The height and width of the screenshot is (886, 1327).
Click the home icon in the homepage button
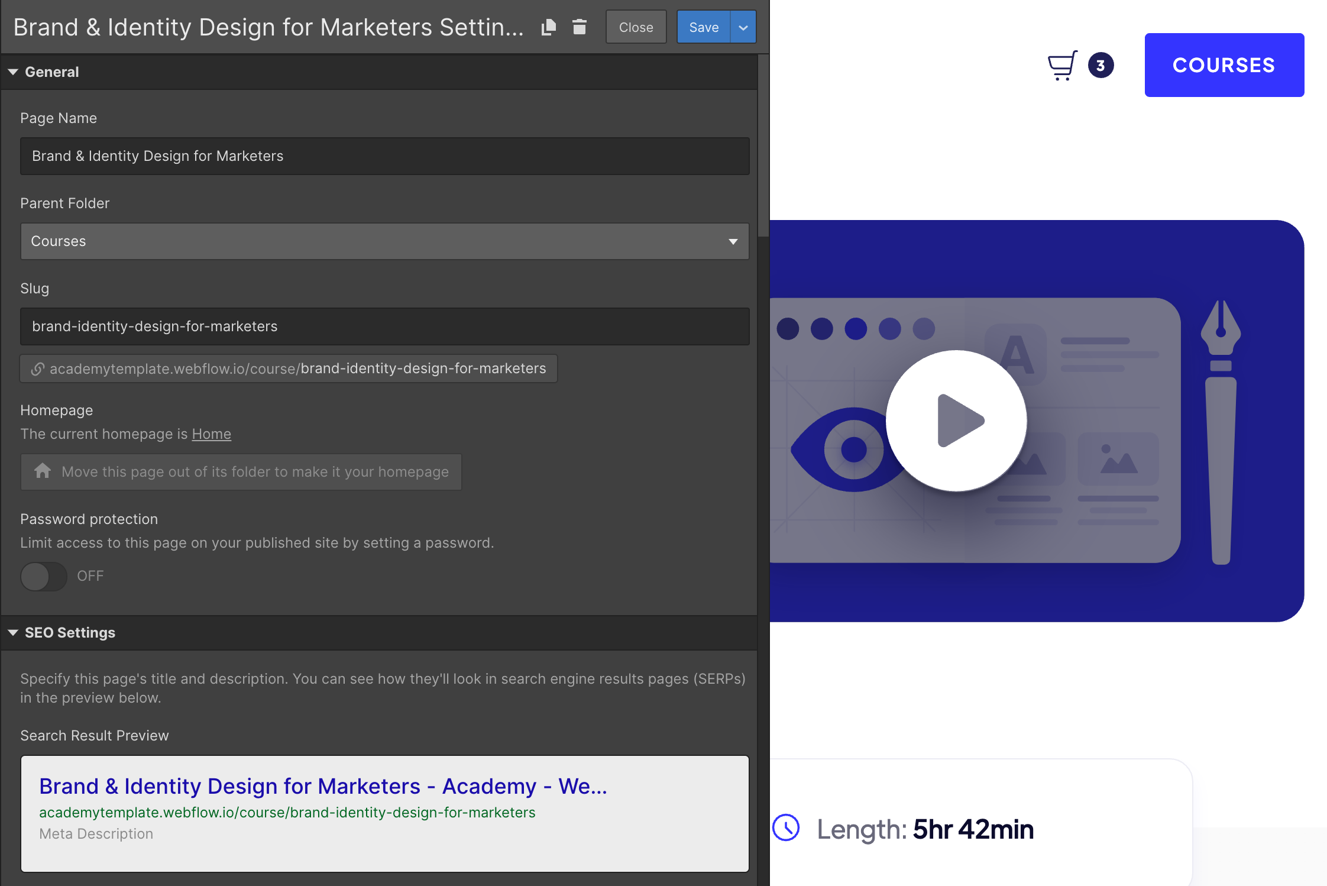pos(42,471)
